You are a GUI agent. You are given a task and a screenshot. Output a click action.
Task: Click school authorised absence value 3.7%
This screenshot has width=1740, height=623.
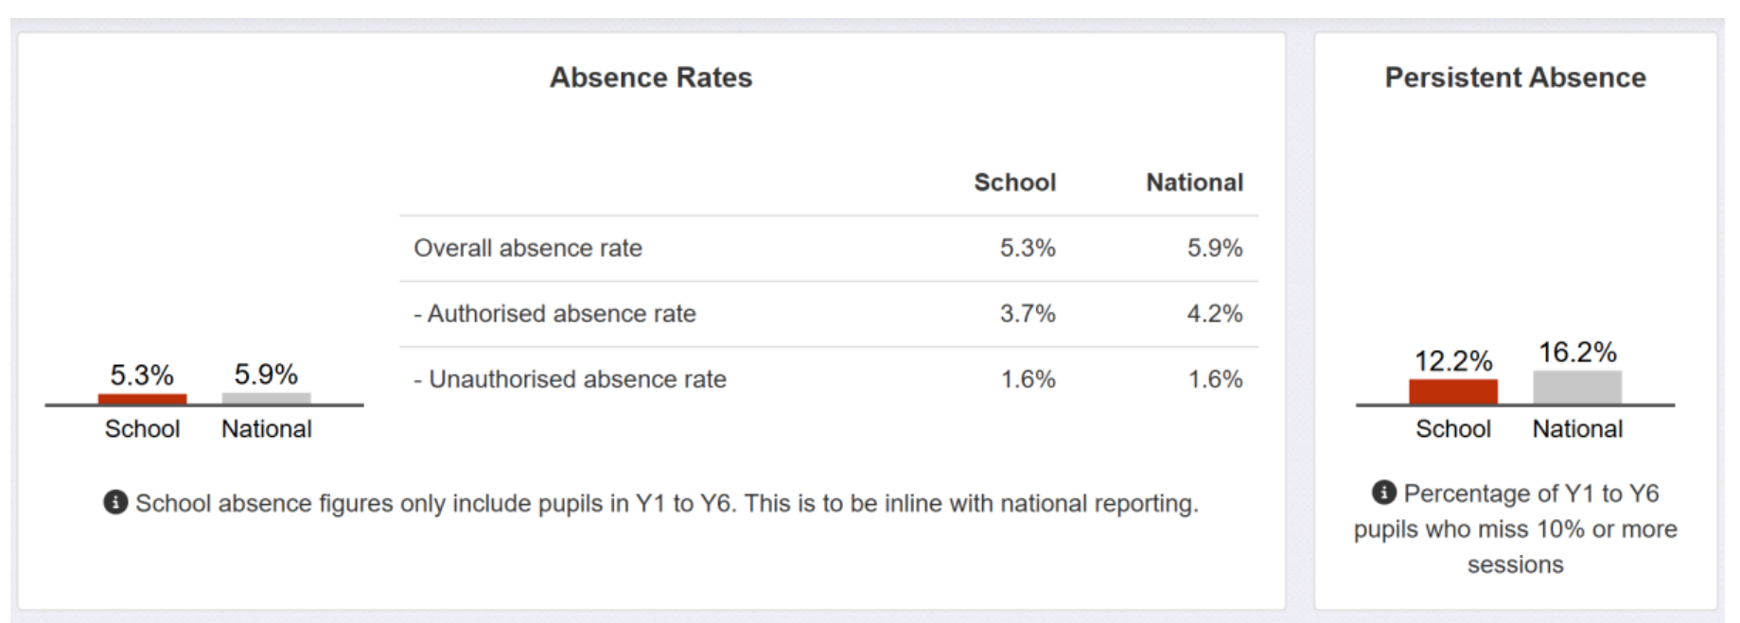pos(1028,314)
